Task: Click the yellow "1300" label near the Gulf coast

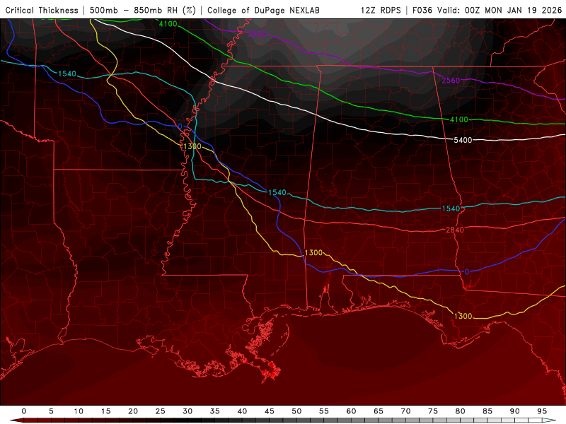Action: 463,316
